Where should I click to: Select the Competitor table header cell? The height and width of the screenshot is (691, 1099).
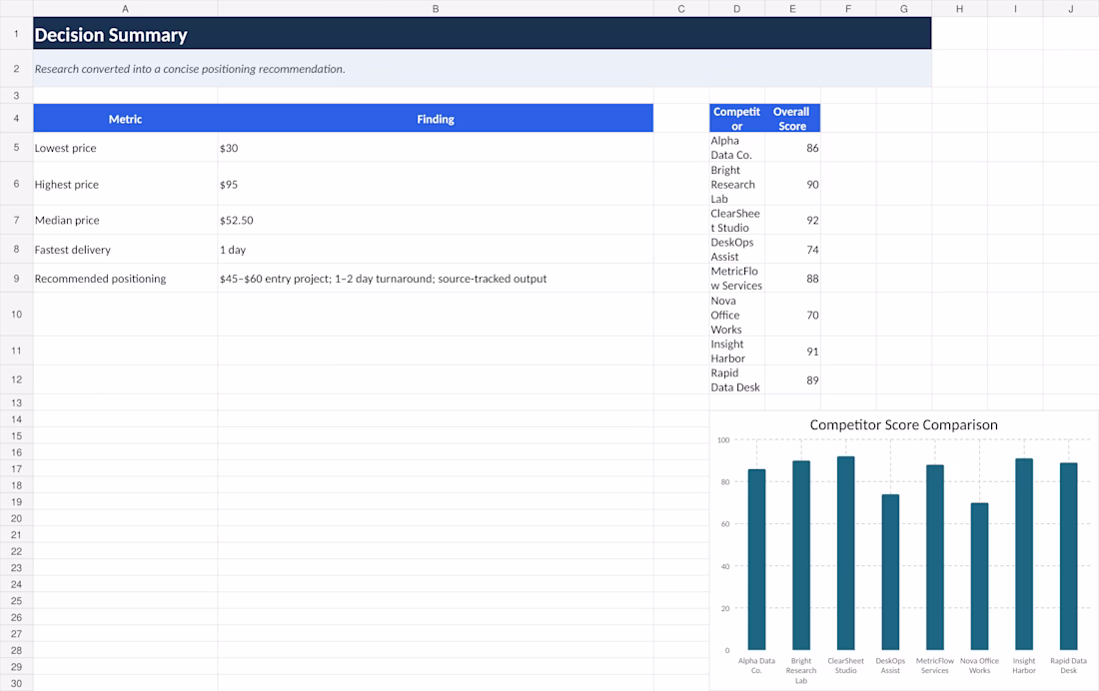(736, 119)
